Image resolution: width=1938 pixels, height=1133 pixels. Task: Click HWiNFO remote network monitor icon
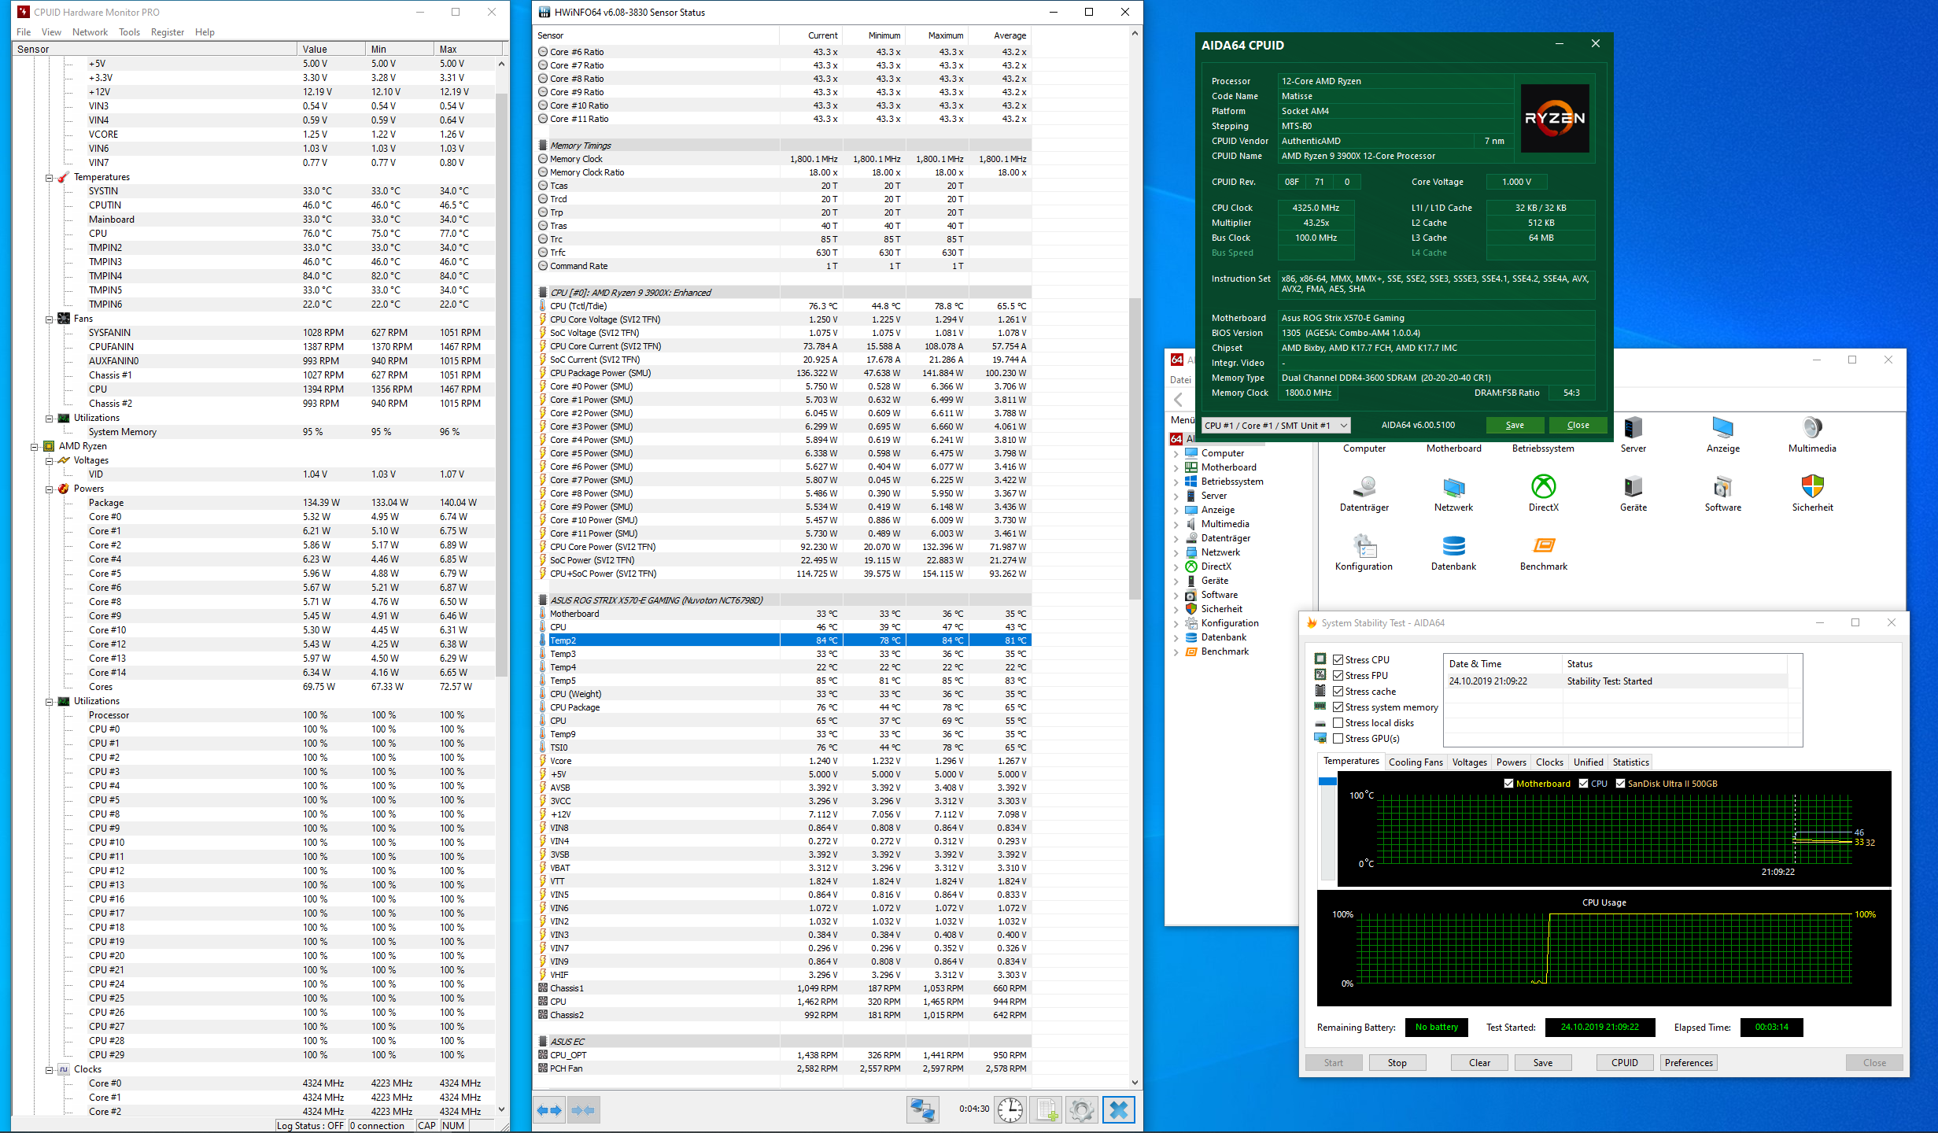click(x=922, y=1110)
